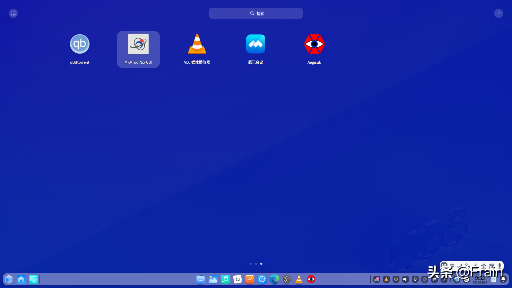Exit fullscreen launcher mode
Screen dimensions: 512x288
498,13
